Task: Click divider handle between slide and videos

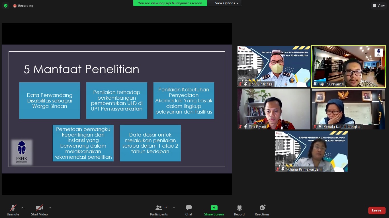Action: 234,109
